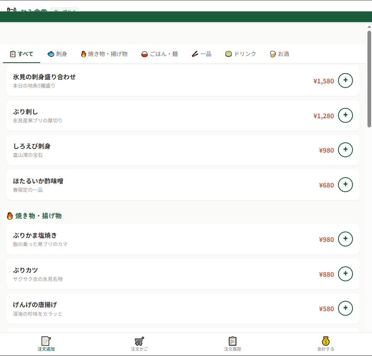The width and height of the screenshot is (372, 356).
Task: Select the すべて tab
Action: point(22,54)
